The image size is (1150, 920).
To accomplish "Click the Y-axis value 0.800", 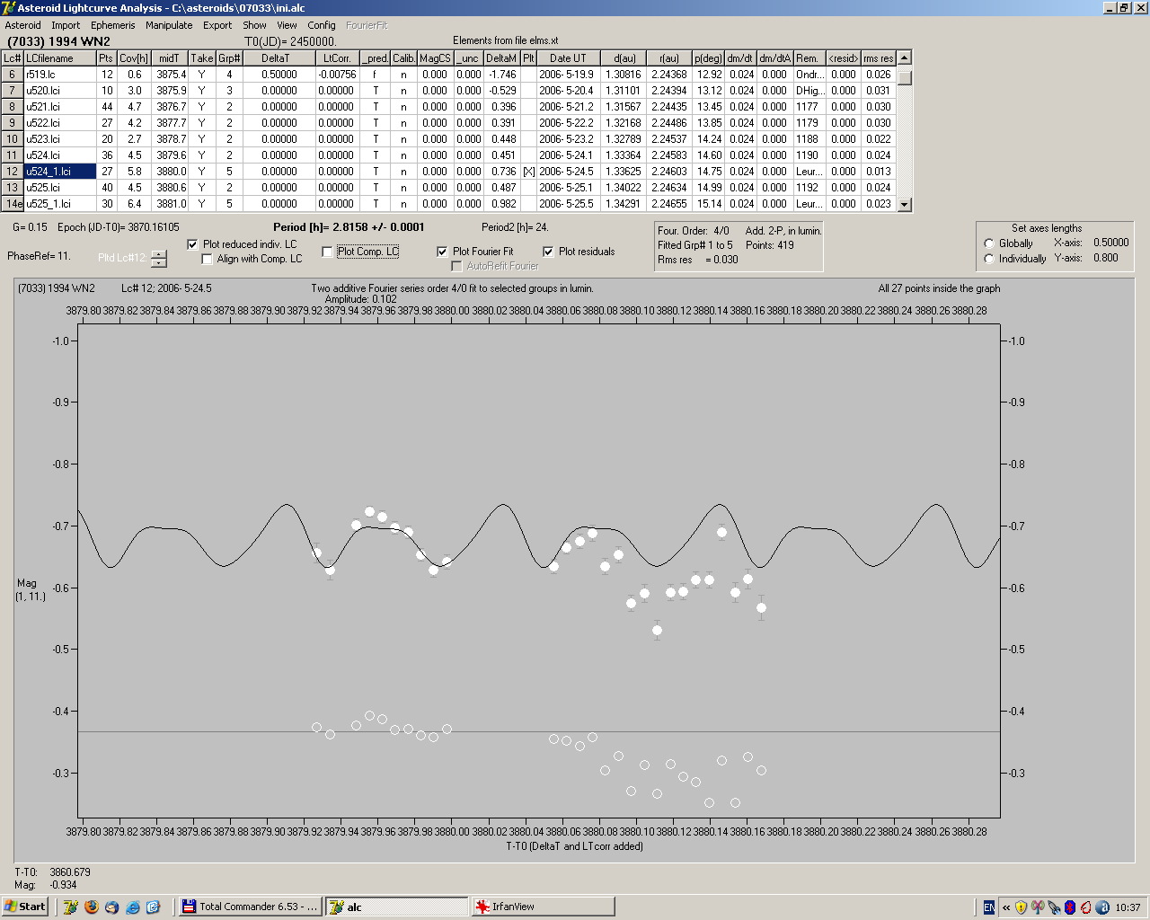I will coord(1106,258).
